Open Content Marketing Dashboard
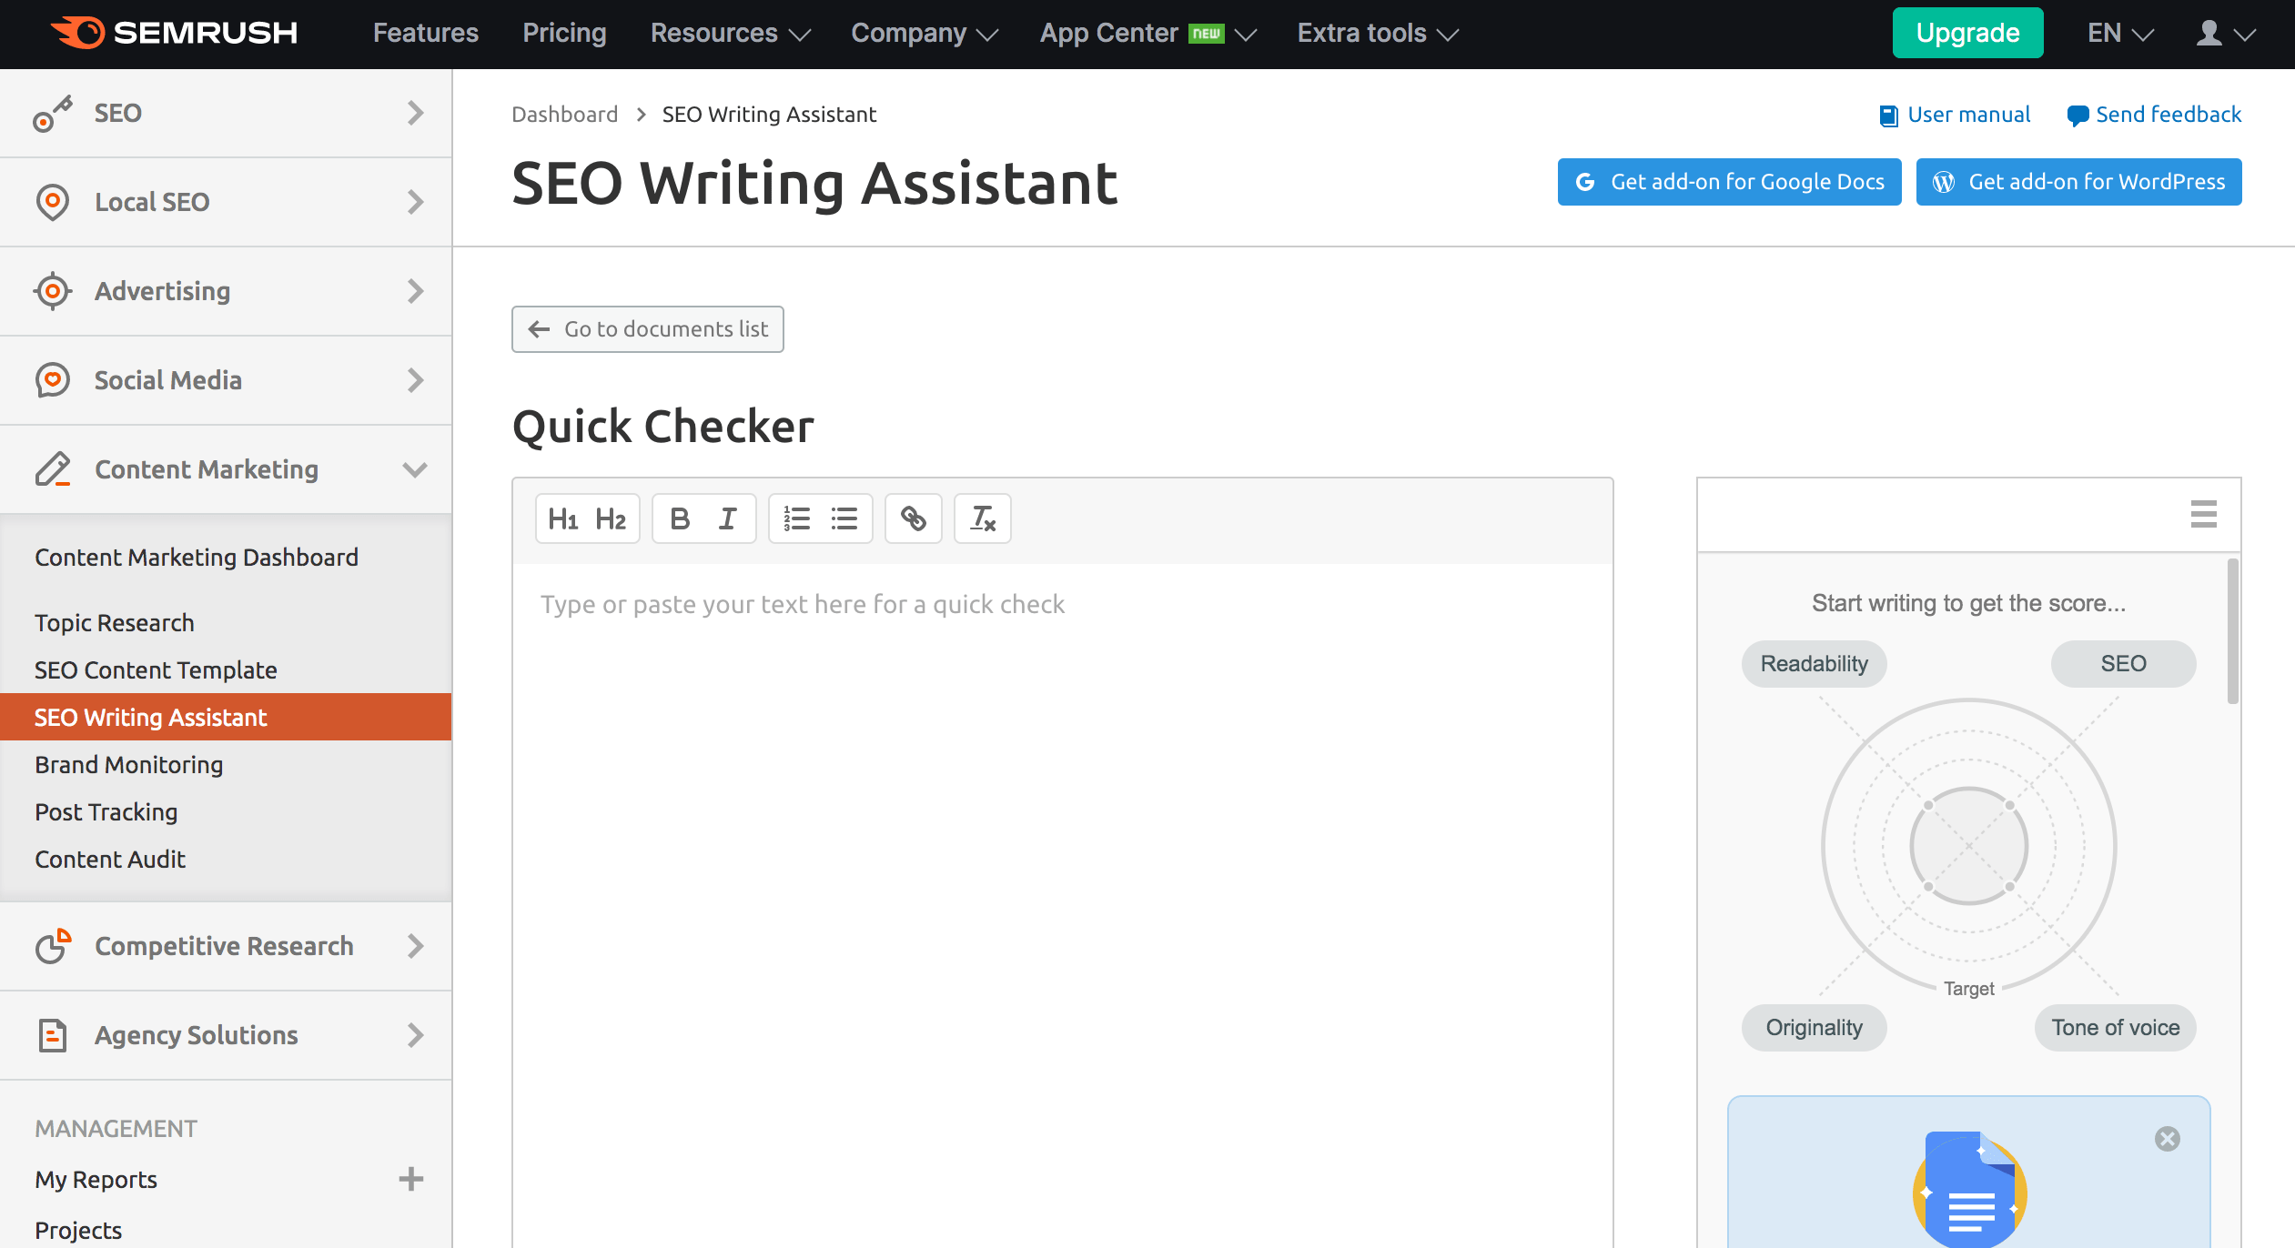This screenshot has width=2295, height=1248. coord(197,557)
